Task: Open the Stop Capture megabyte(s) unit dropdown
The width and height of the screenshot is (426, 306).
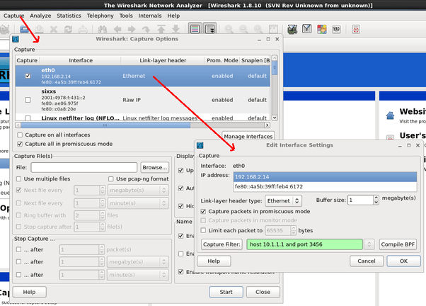Action: click(138, 261)
